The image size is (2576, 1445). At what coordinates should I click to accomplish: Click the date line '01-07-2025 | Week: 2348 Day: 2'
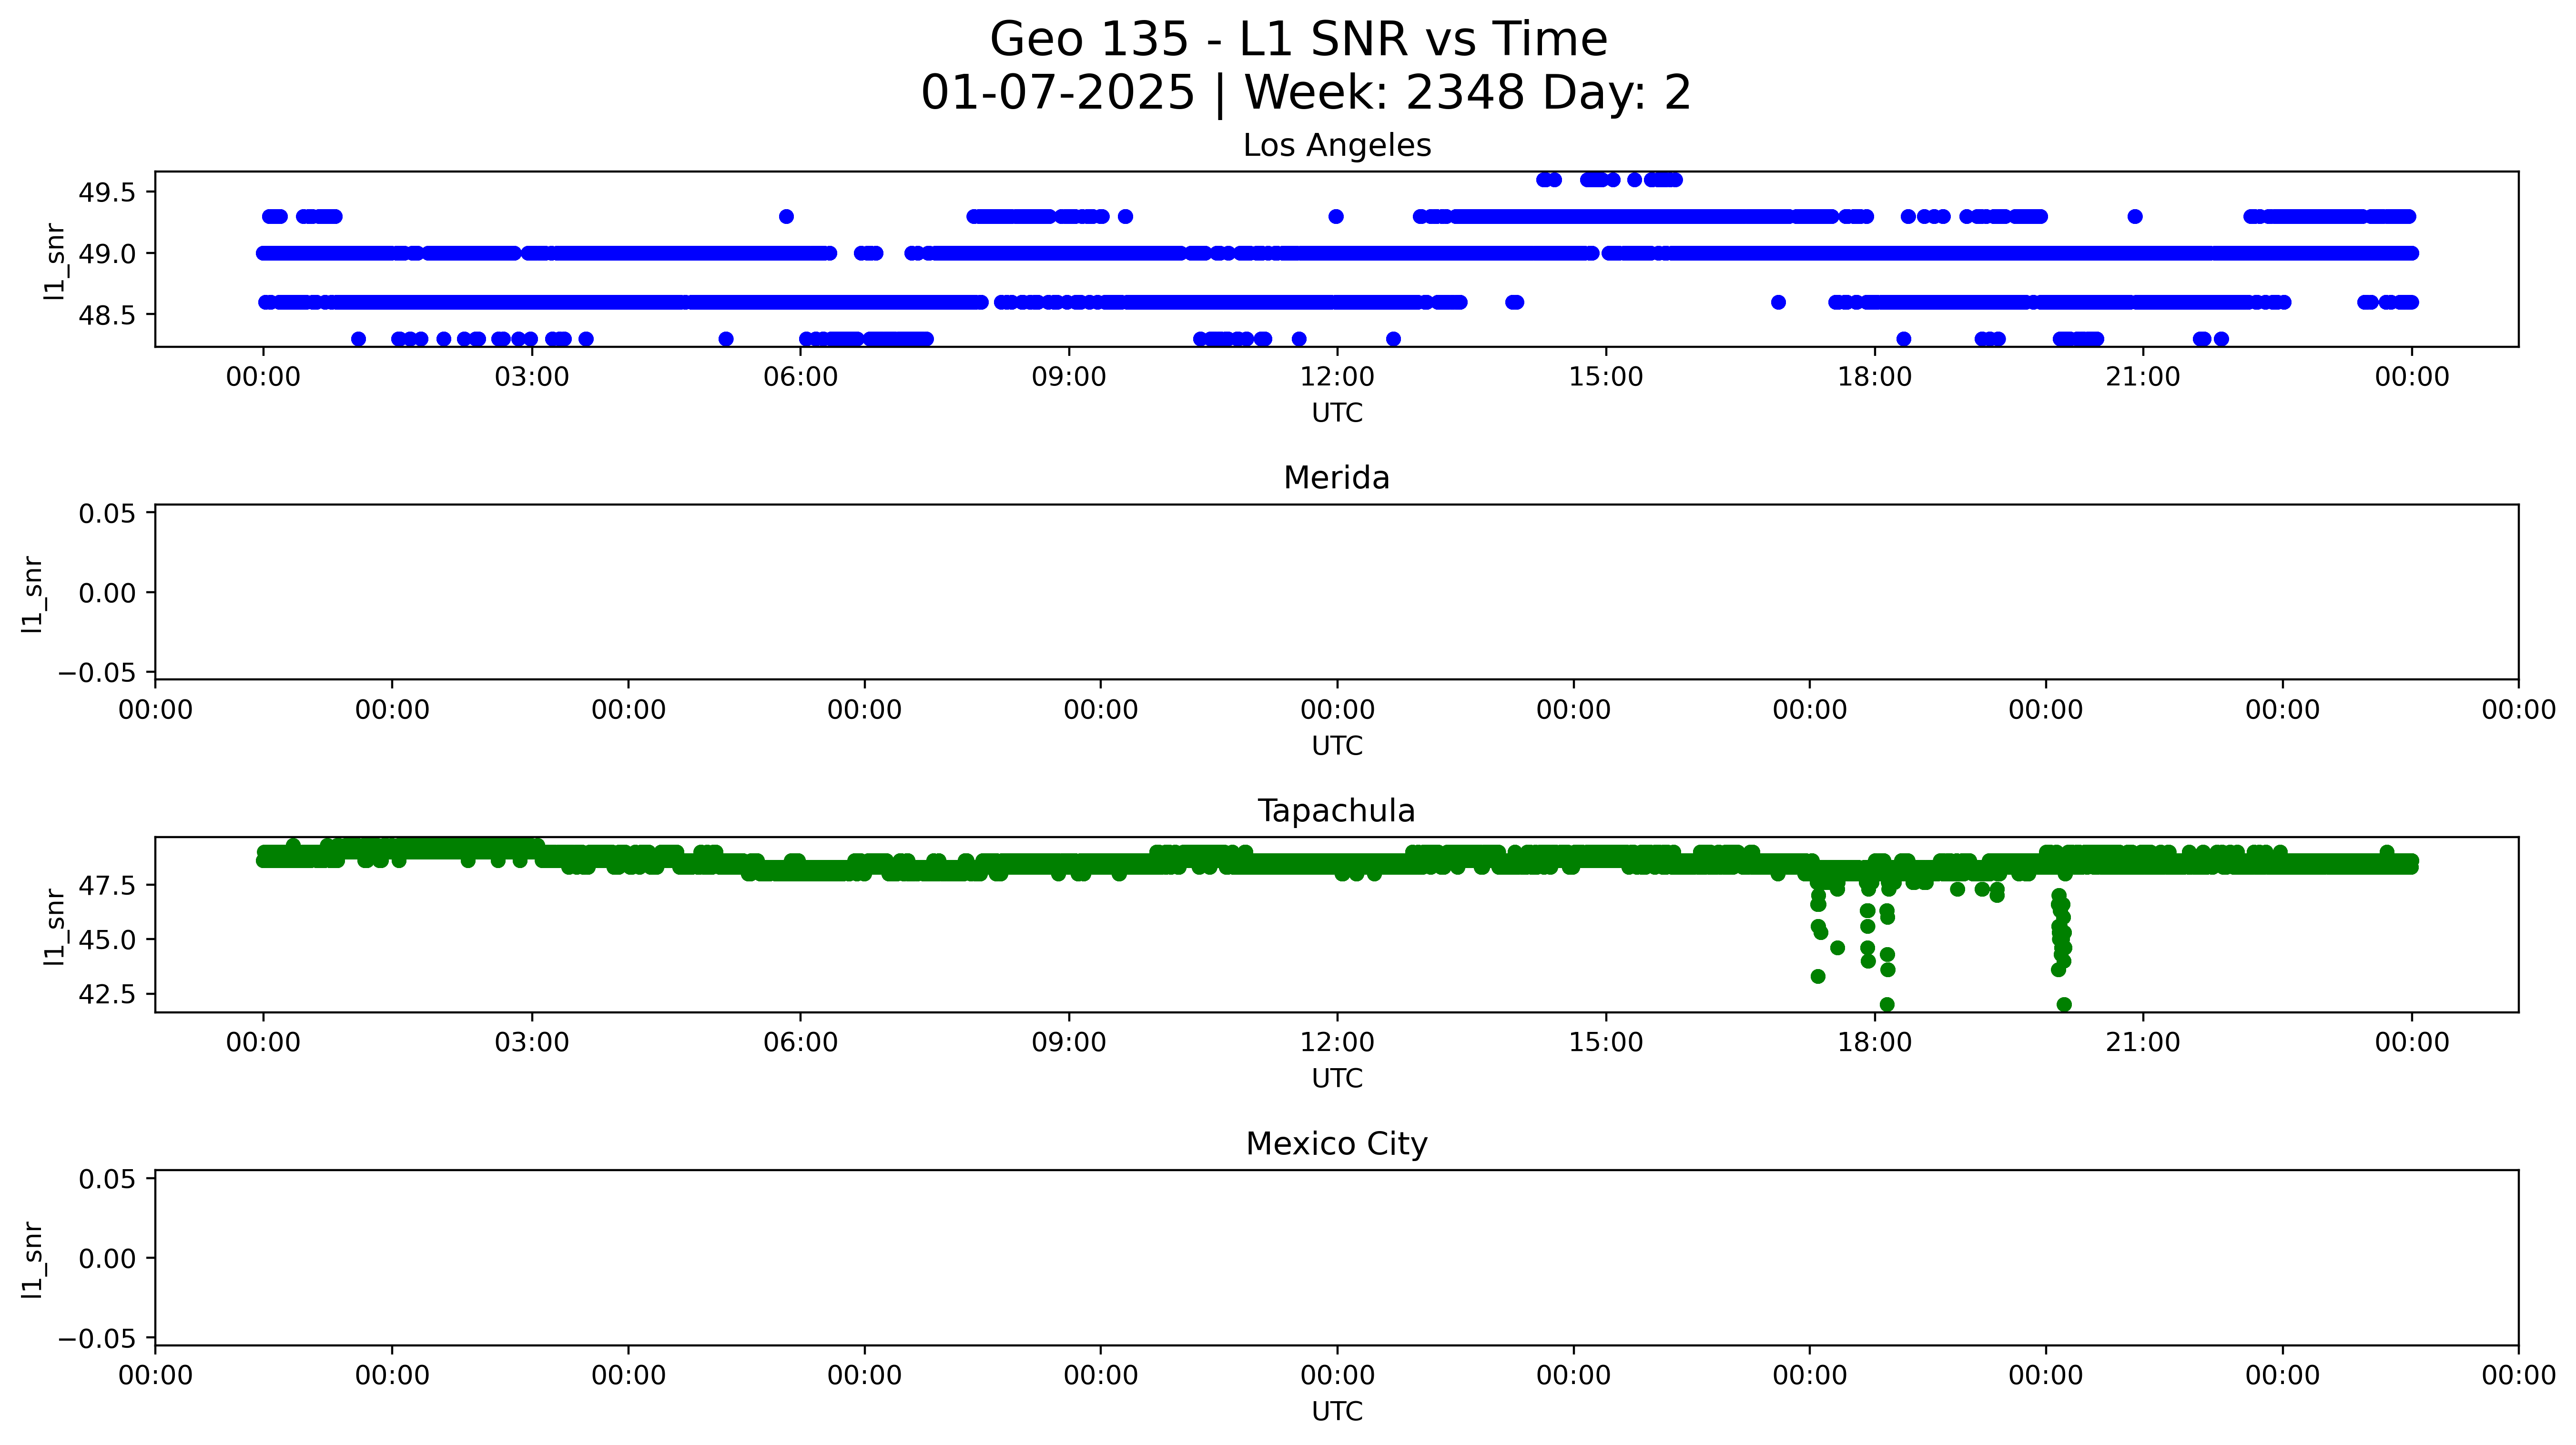pos(1305,93)
